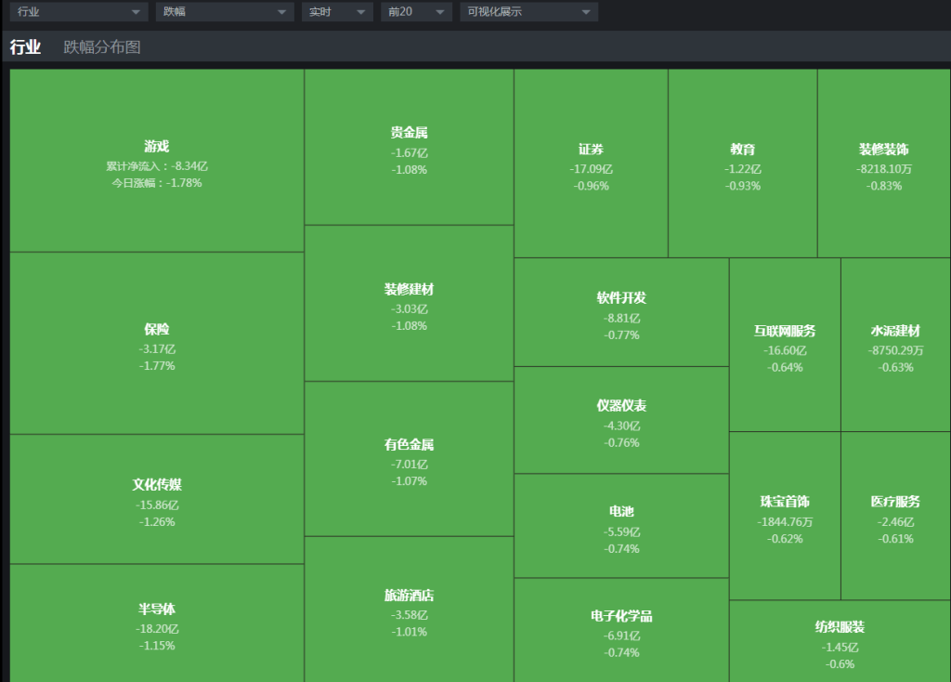This screenshot has height=682, width=951.
Task: Click the -7.01亿 value in 有色金属
Action: [x=409, y=465]
